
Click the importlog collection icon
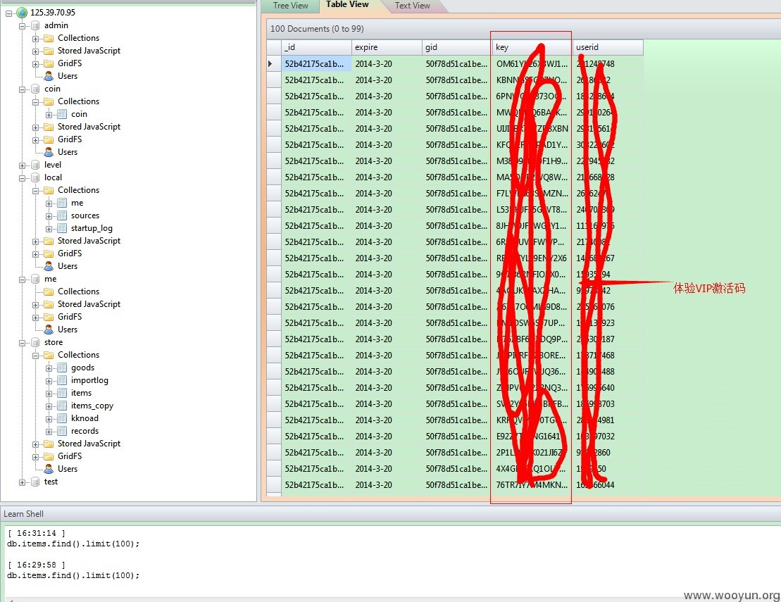(62, 380)
